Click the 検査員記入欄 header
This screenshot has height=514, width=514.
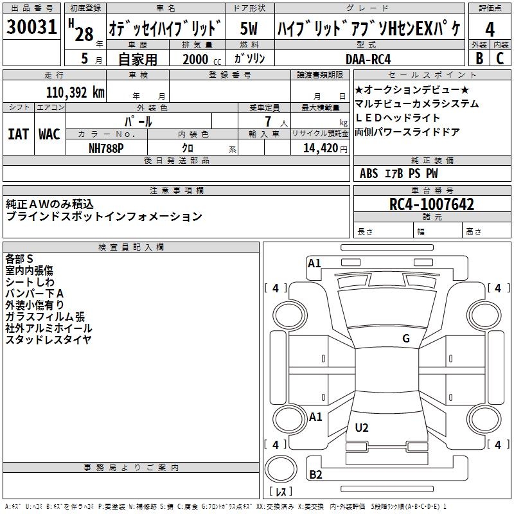(x=131, y=247)
